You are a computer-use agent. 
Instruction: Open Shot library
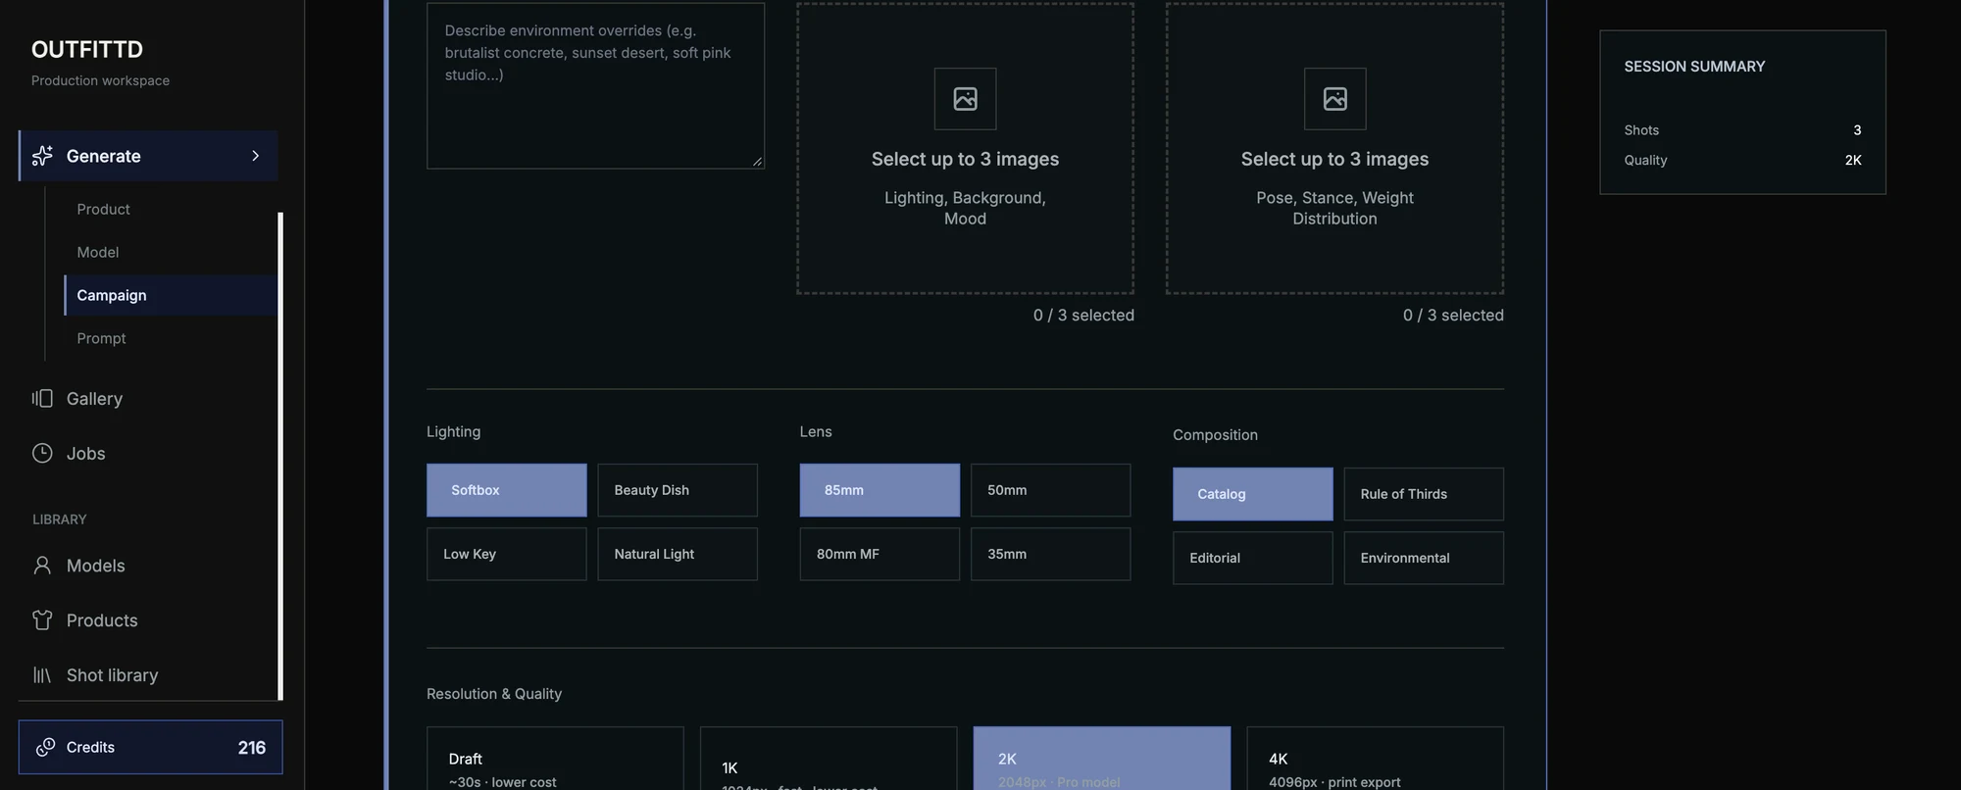[x=148, y=675]
